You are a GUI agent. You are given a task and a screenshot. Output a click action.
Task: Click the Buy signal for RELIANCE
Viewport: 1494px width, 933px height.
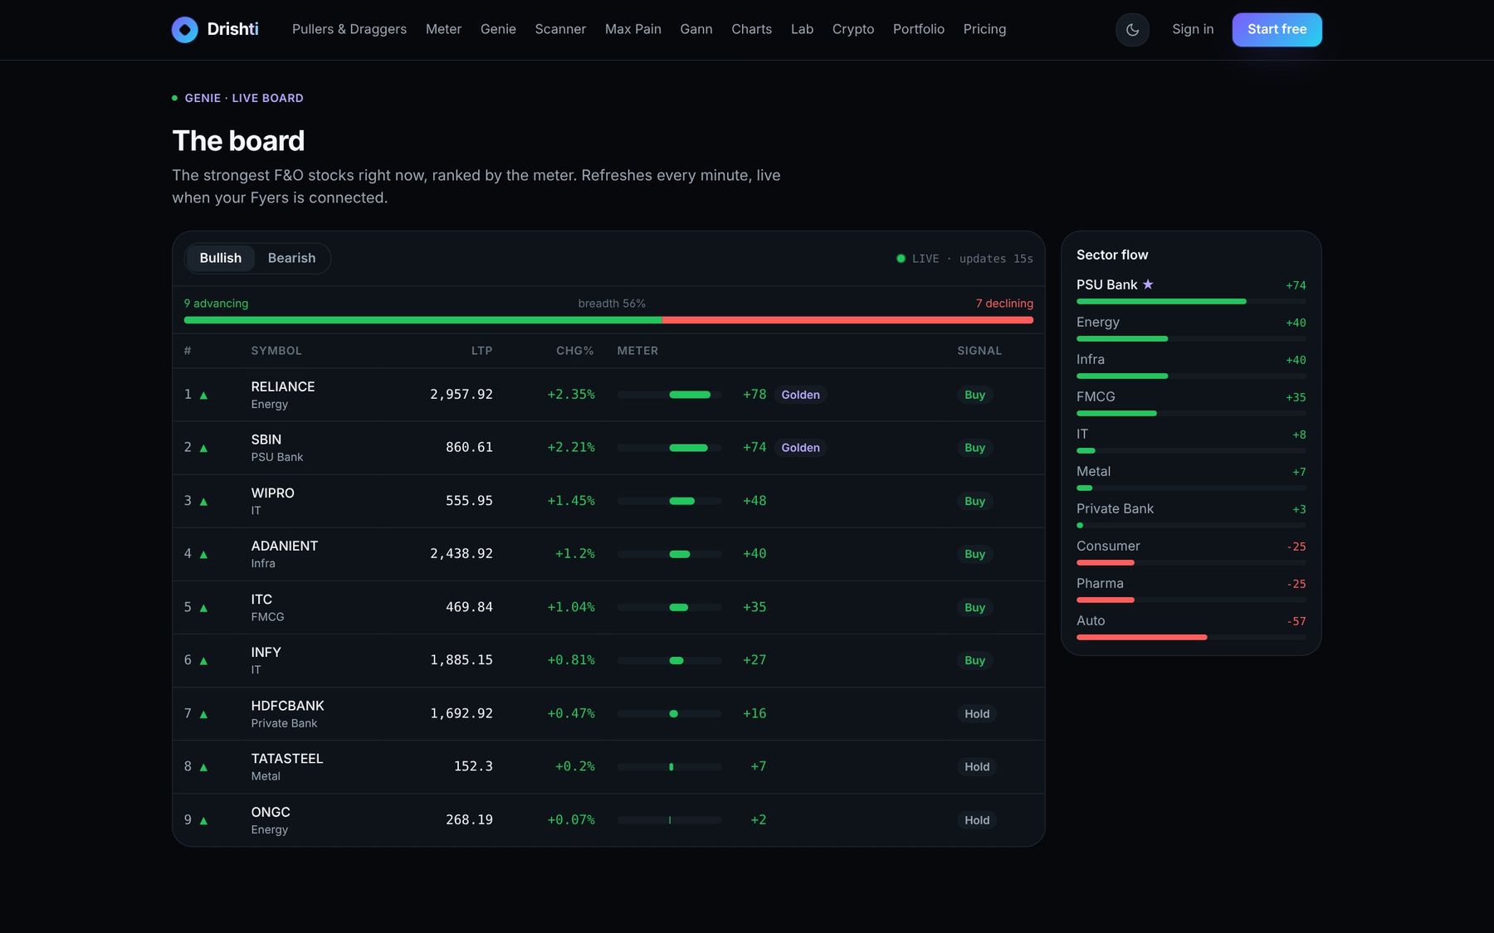(x=974, y=395)
